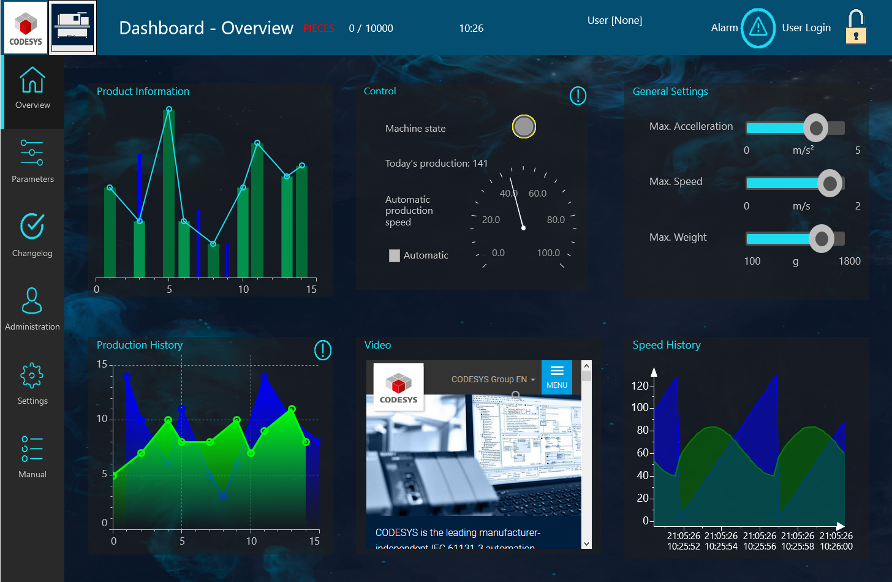Go to the Parameters page
Image resolution: width=892 pixels, height=582 pixels.
pyautogui.click(x=32, y=161)
